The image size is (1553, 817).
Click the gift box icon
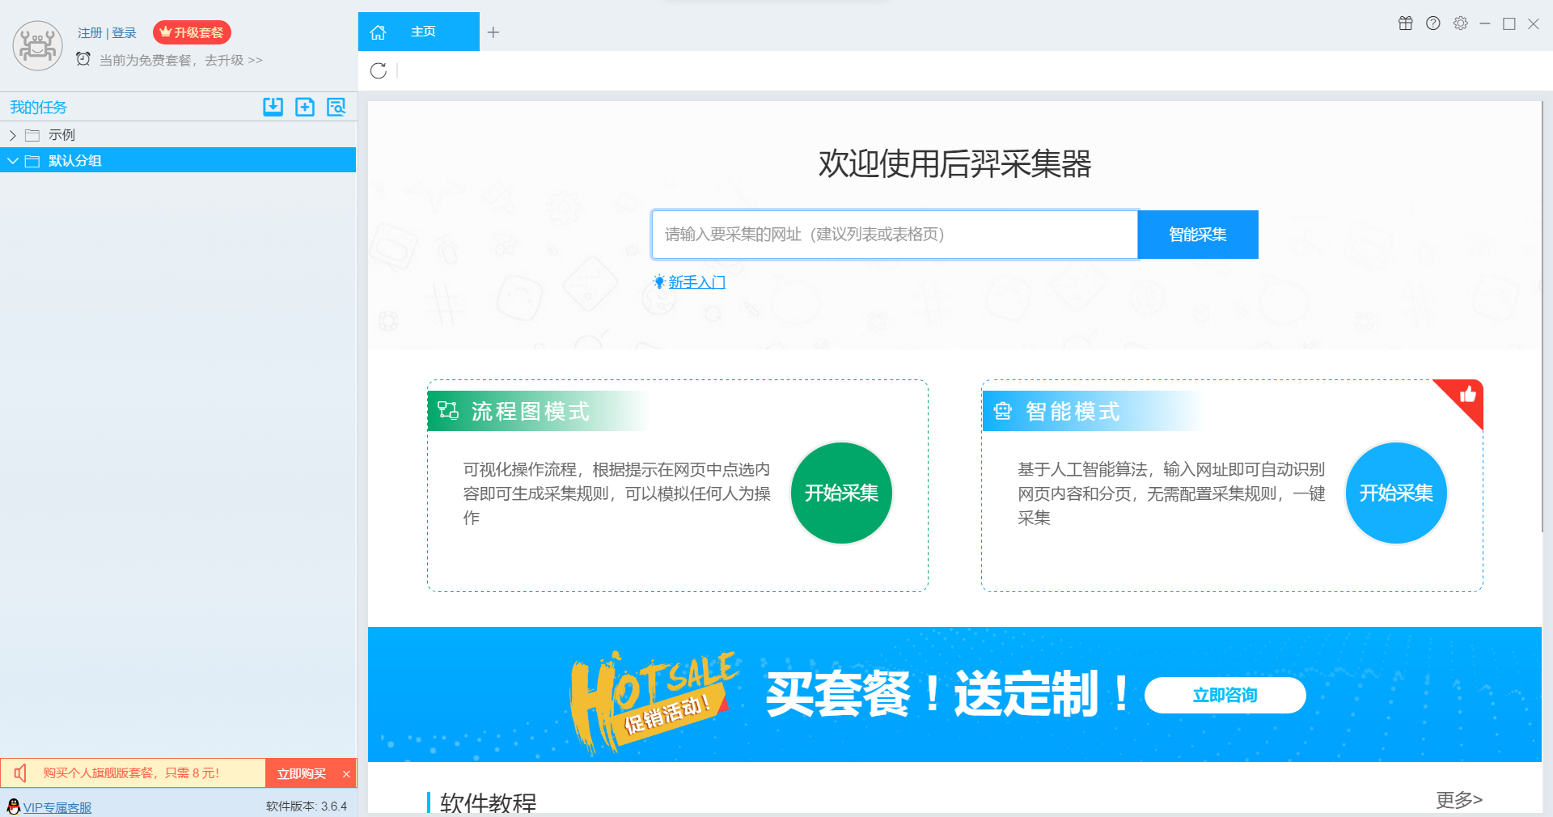pyautogui.click(x=1406, y=23)
